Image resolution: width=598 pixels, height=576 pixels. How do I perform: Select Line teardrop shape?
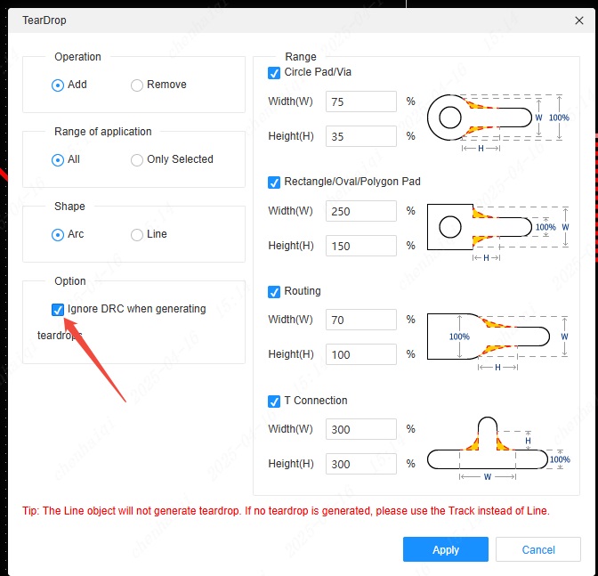coord(137,234)
